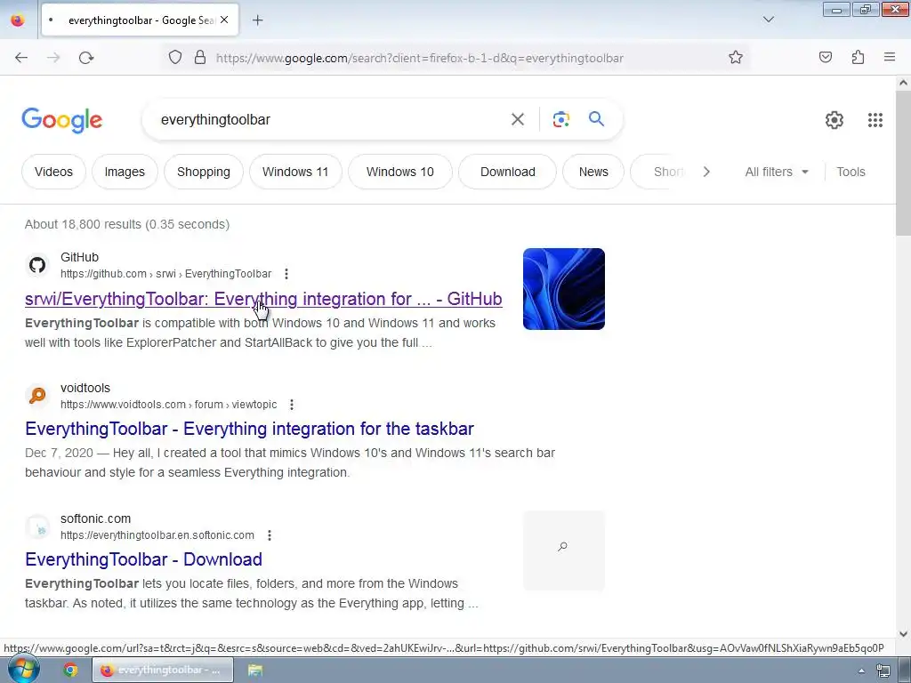Open File Explorer from taskbar
This screenshot has width=911, height=683.
[254, 670]
